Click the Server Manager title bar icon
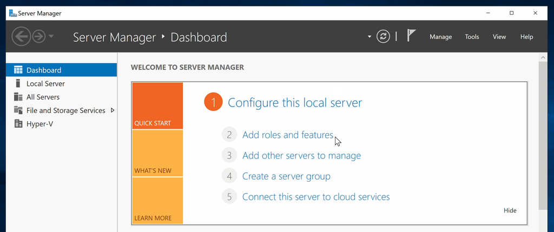The height and width of the screenshot is (232, 554). tap(13, 14)
